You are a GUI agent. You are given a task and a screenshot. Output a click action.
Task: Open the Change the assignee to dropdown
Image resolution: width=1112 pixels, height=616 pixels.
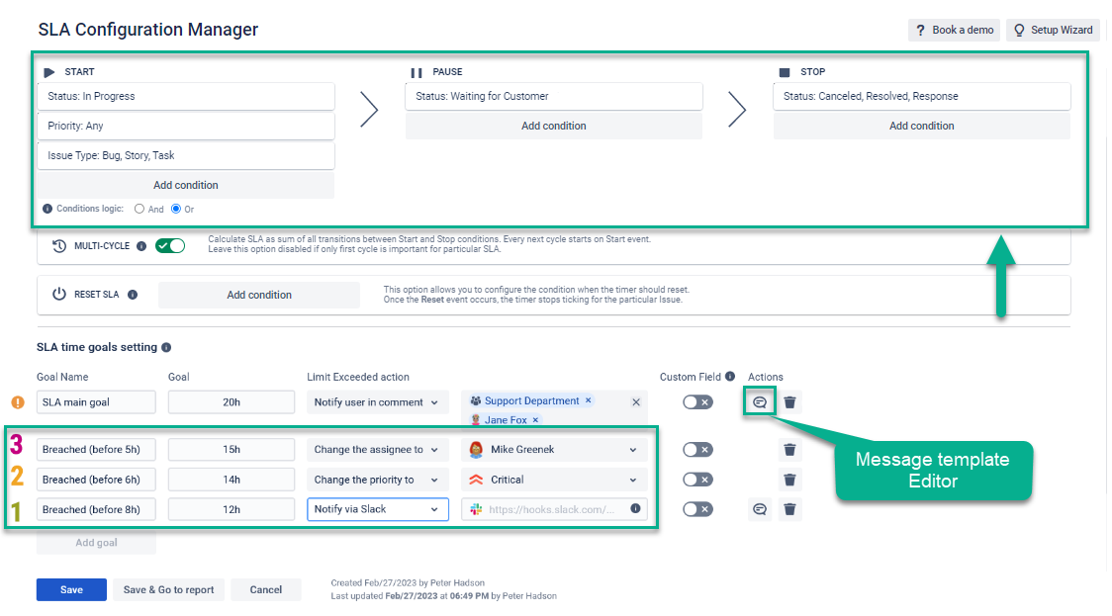pyautogui.click(x=377, y=450)
